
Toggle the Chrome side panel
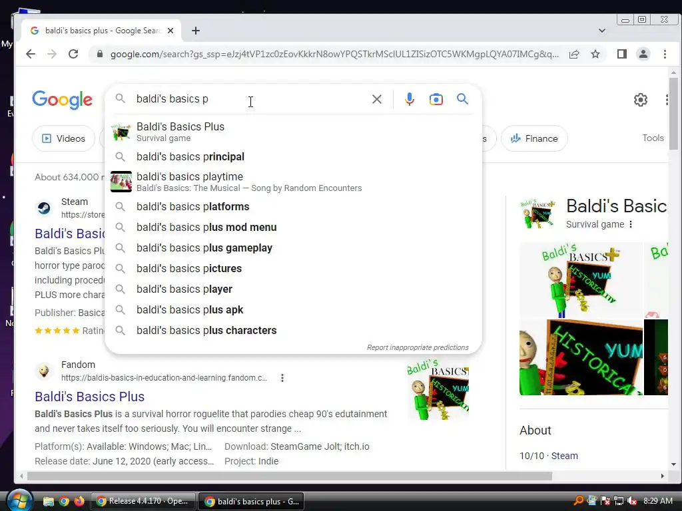tap(622, 54)
